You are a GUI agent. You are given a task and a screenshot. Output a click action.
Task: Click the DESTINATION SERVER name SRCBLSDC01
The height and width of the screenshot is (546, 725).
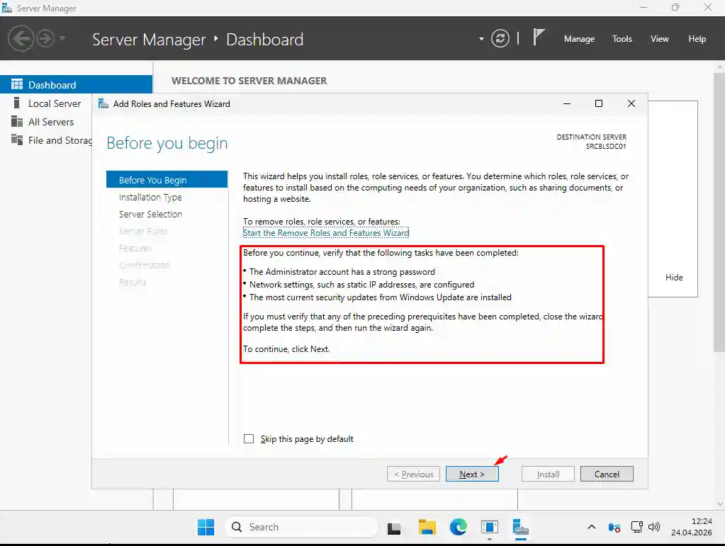(x=606, y=147)
